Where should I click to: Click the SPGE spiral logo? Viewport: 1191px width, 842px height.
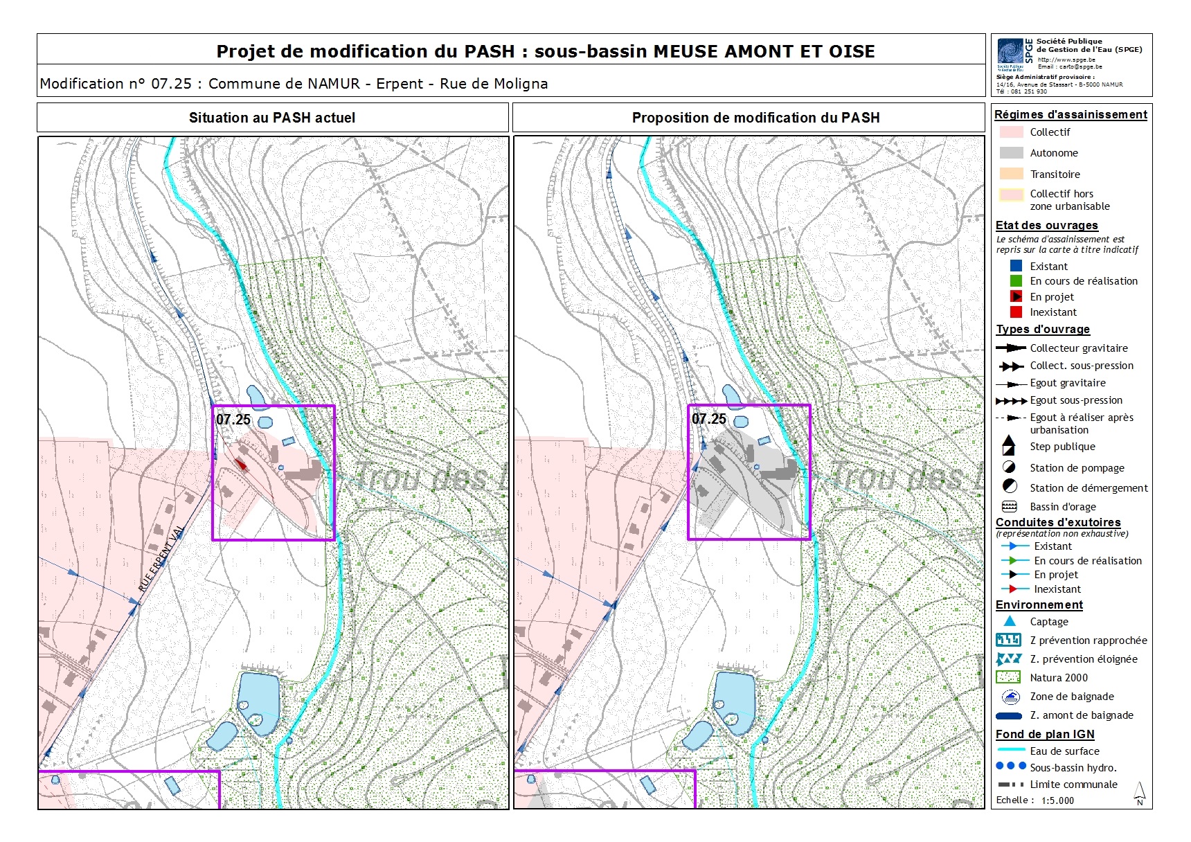tap(1010, 52)
